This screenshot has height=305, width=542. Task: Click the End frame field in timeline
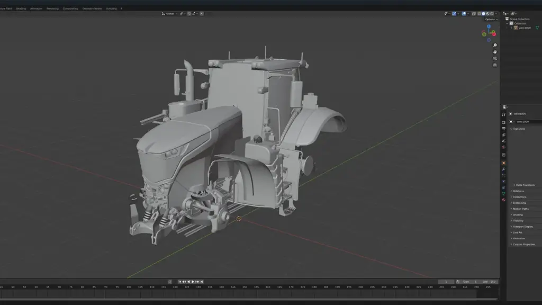tap(489, 282)
